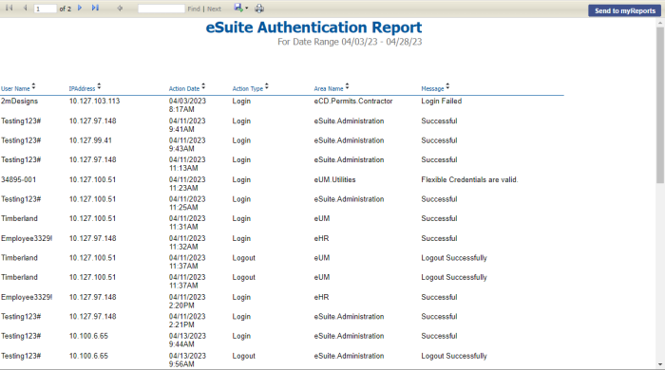Select IP address 10.127.103.113
Viewport: 665px width, 370px height.
pyautogui.click(x=95, y=102)
